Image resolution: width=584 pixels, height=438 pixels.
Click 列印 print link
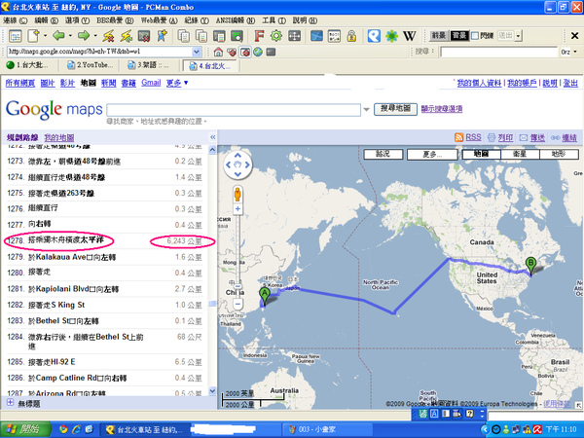[505, 137]
